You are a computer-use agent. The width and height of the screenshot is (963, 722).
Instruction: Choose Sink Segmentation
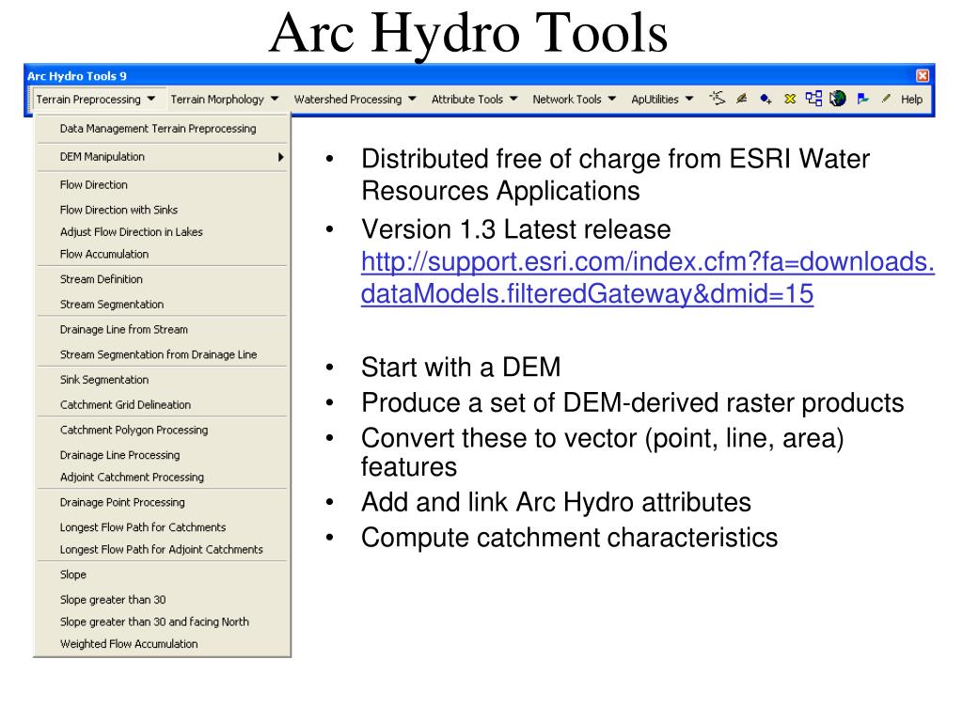[162, 380]
